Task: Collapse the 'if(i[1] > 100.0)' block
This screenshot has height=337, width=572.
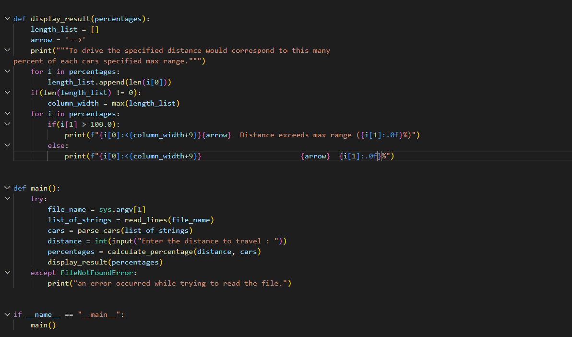Action: point(7,124)
